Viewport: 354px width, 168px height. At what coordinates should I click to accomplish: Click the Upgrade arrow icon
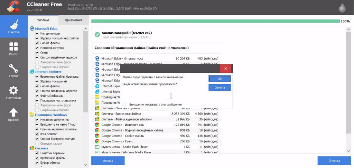click(14, 113)
